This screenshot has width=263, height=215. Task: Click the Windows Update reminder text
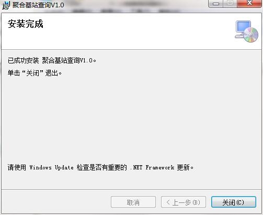point(100,167)
